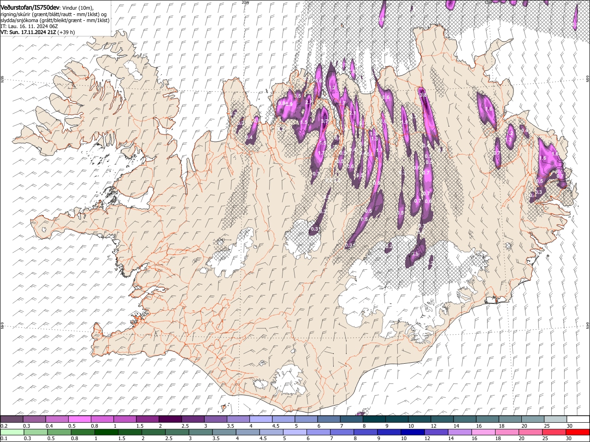Viewport: 590px width, 442px height.
Task: Pick the medium purple 3 snow legend swatch
Action: (x=215, y=419)
